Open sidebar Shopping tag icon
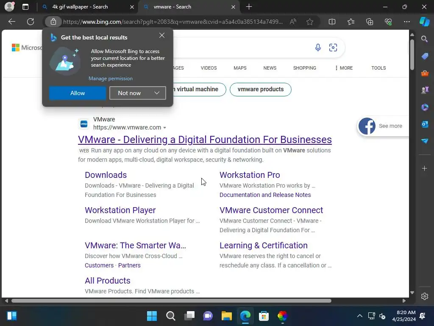 (x=425, y=56)
